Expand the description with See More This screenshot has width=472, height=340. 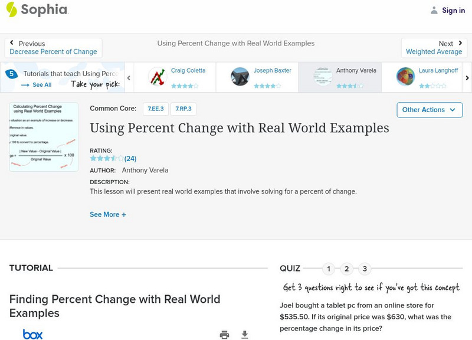click(109, 214)
